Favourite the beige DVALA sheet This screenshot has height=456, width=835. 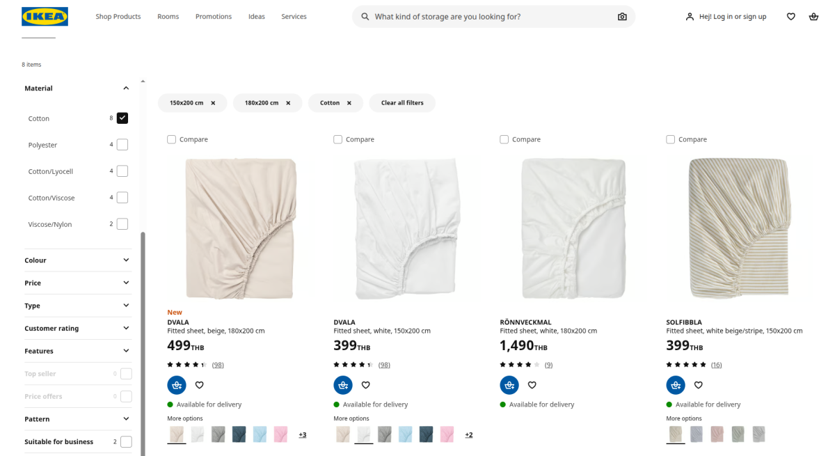pos(200,385)
